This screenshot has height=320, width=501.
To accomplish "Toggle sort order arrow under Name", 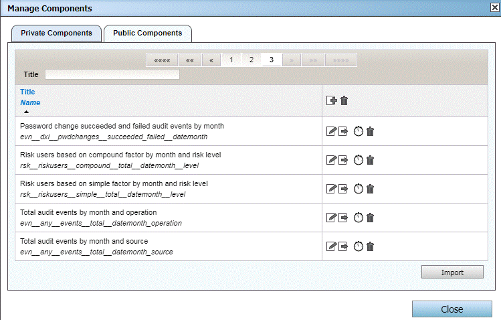I will (26, 112).
